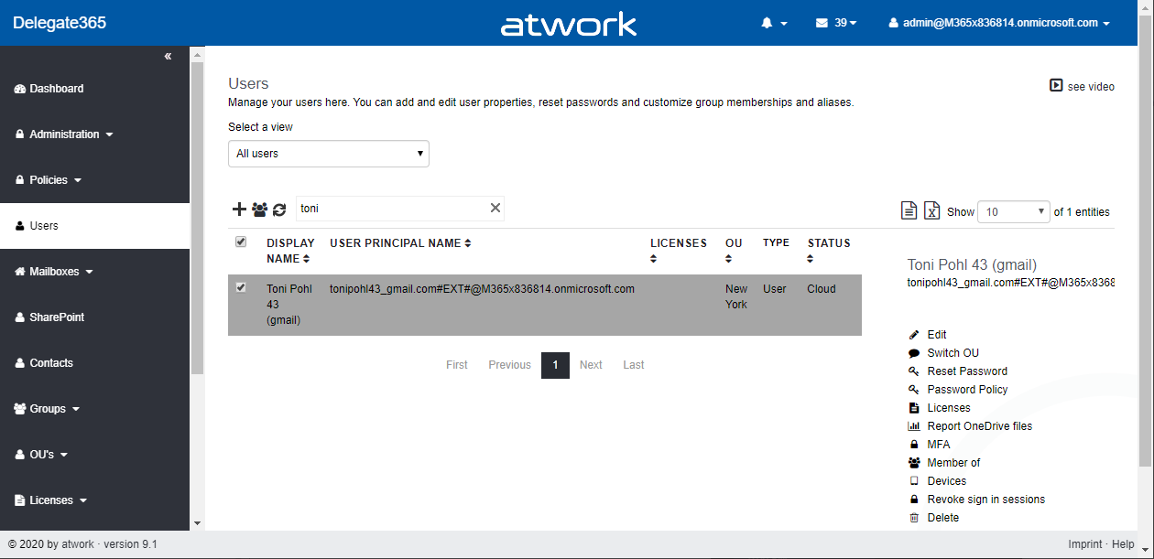Open the All users view dropdown
1154x559 pixels.
[328, 154]
